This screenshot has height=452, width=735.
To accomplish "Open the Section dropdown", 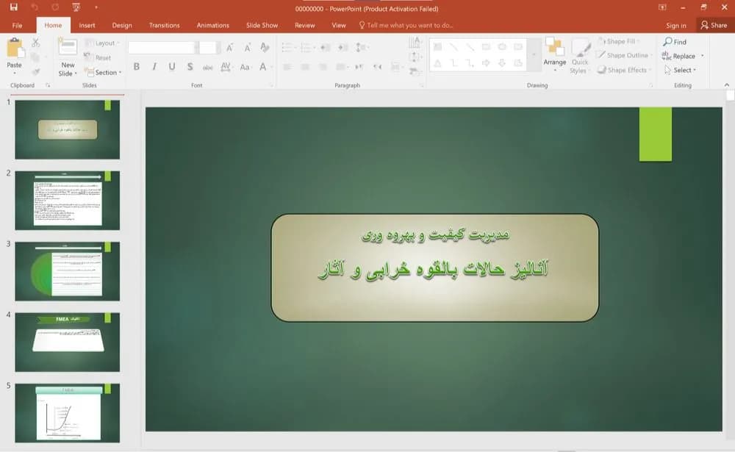I will click(103, 72).
